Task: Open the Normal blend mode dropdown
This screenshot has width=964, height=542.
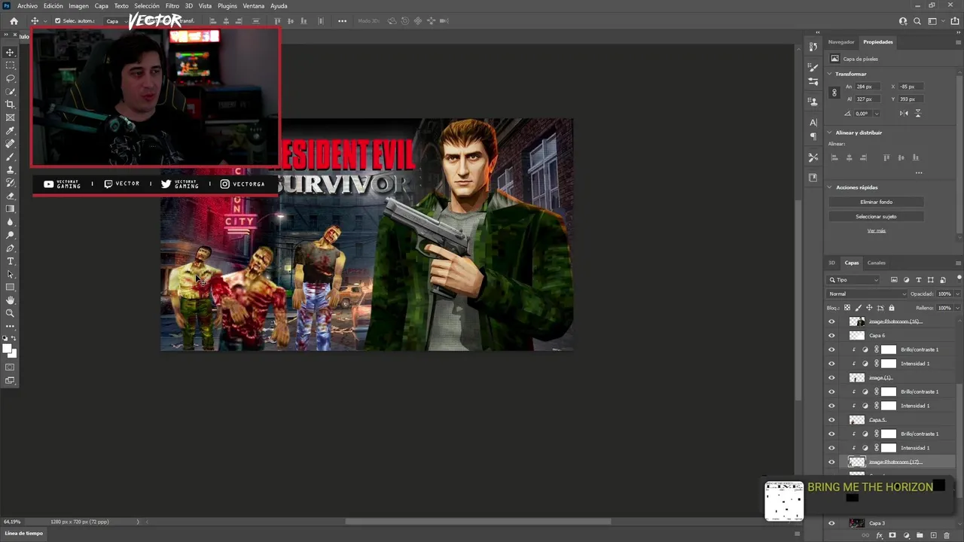Action: tap(867, 294)
